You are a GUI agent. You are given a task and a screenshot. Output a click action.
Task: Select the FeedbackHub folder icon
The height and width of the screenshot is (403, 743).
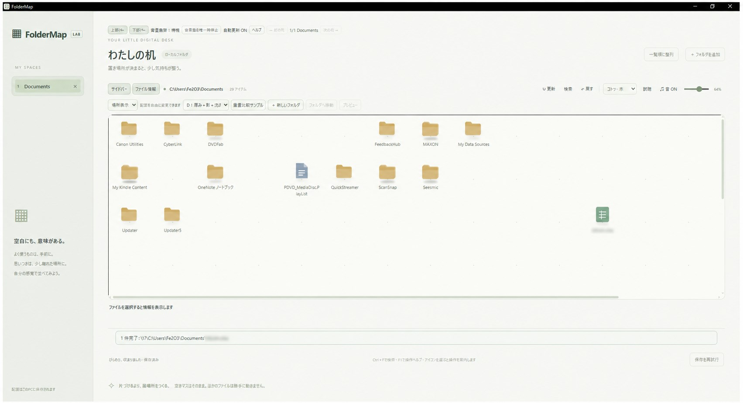[x=387, y=129]
